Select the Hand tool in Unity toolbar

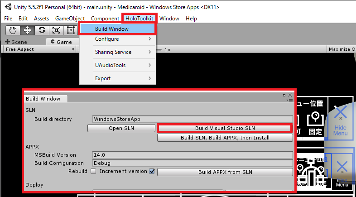click(x=13, y=30)
